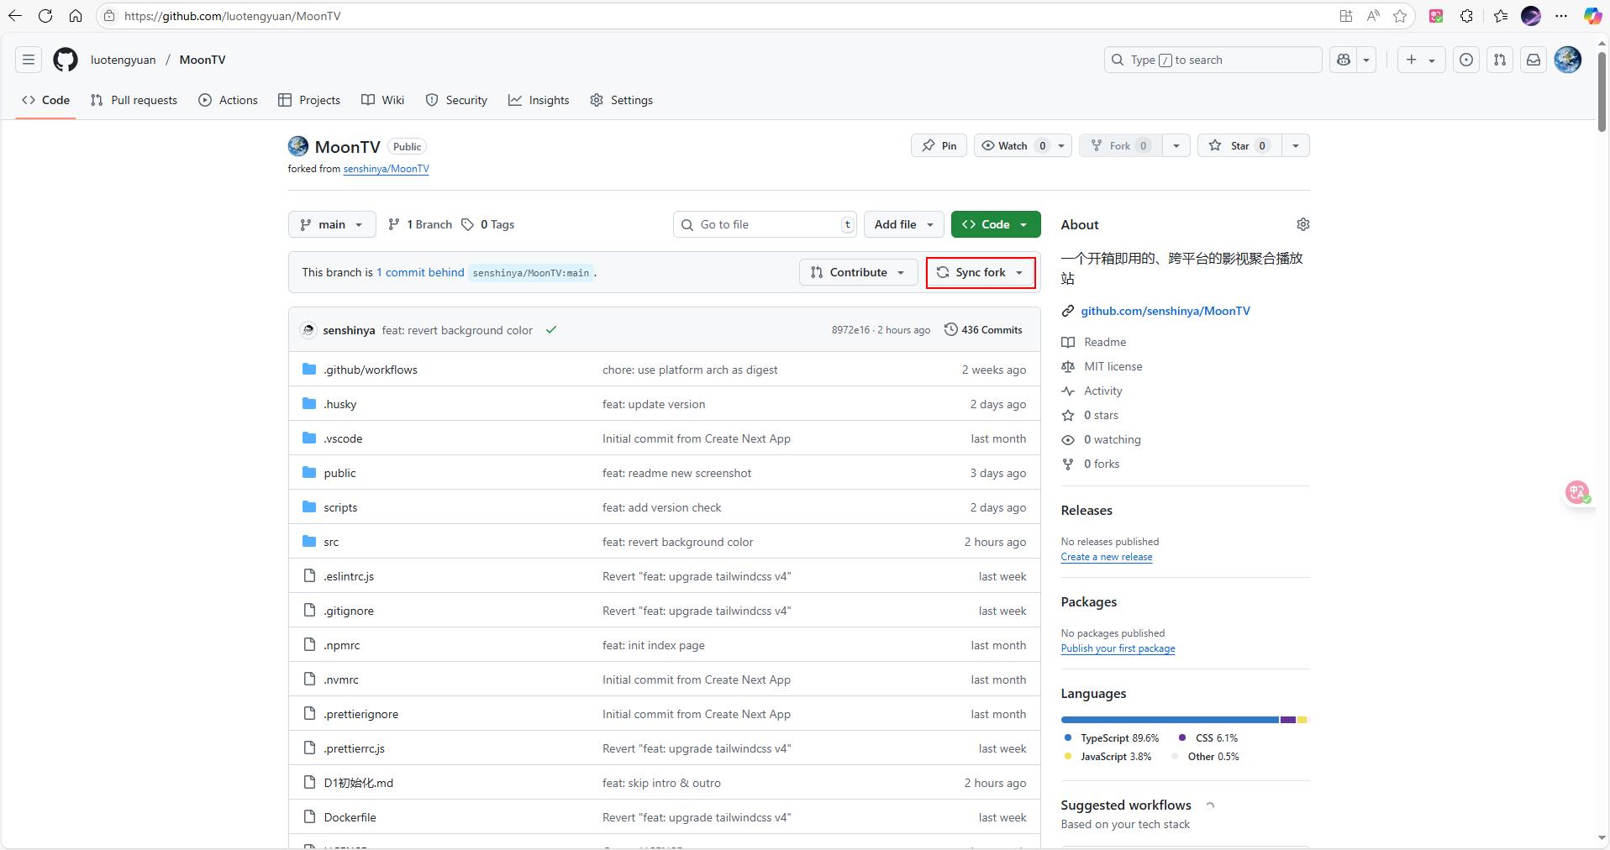Screen dimensions: 1610x850
Task: Open user profile avatar menu
Action: click(x=1568, y=60)
